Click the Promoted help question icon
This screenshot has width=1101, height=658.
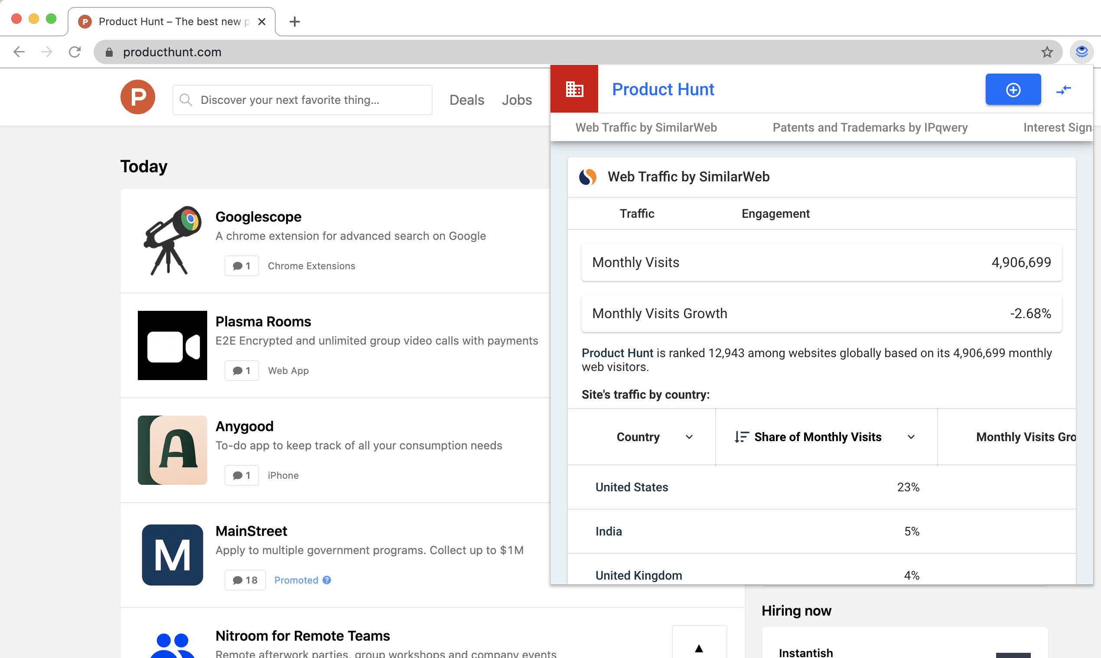pyautogui.click(x=327, y=580)
